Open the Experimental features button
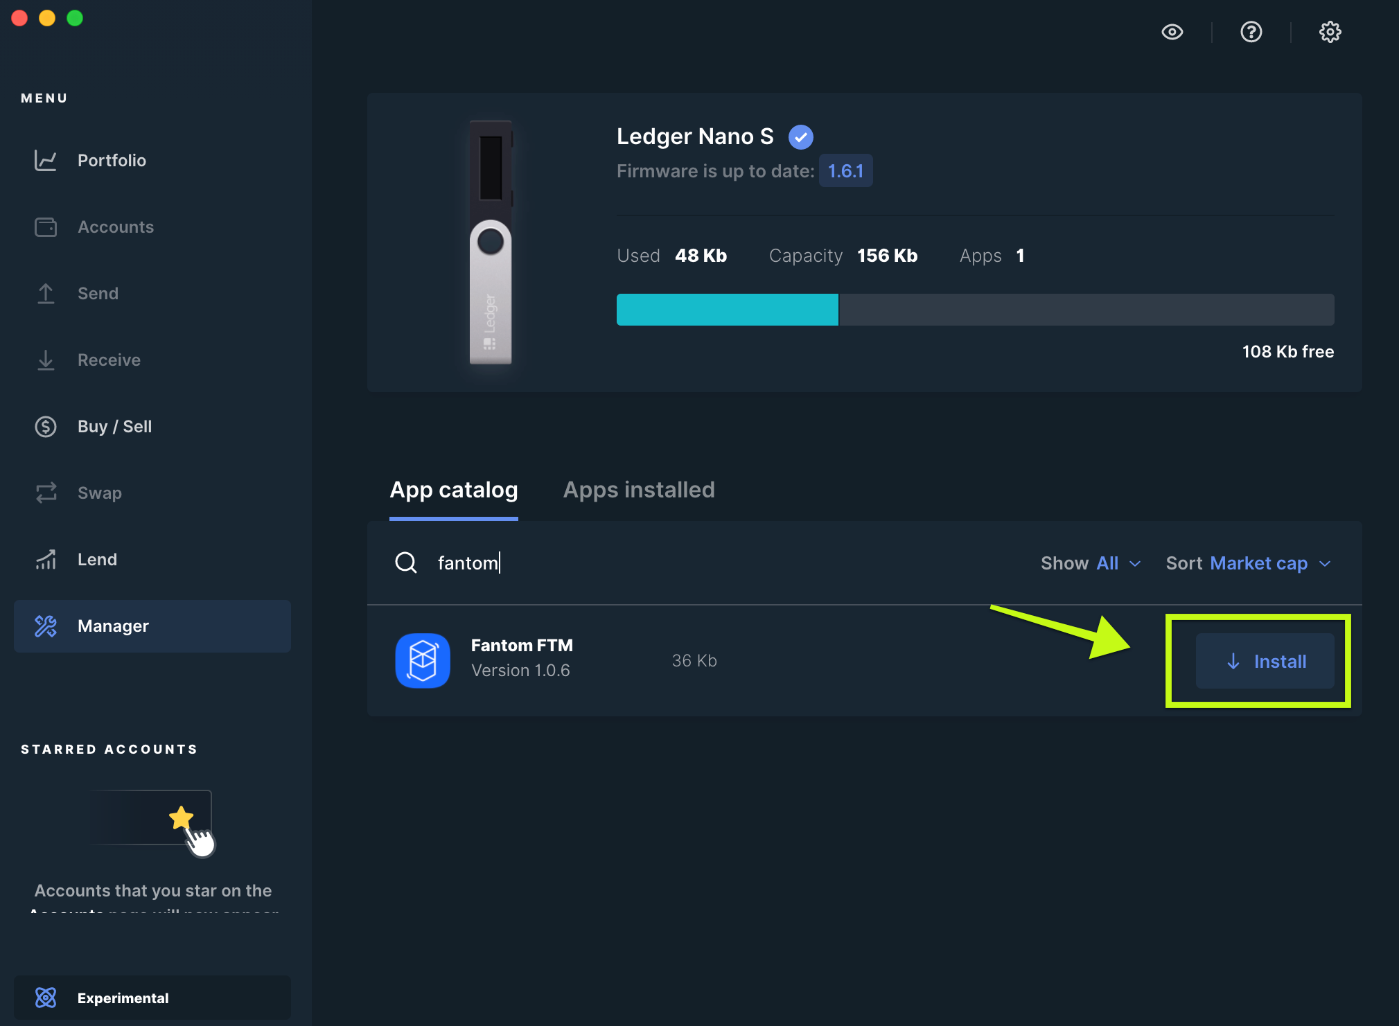Viewport: 1399px width, 1026px height. [152, 998]
